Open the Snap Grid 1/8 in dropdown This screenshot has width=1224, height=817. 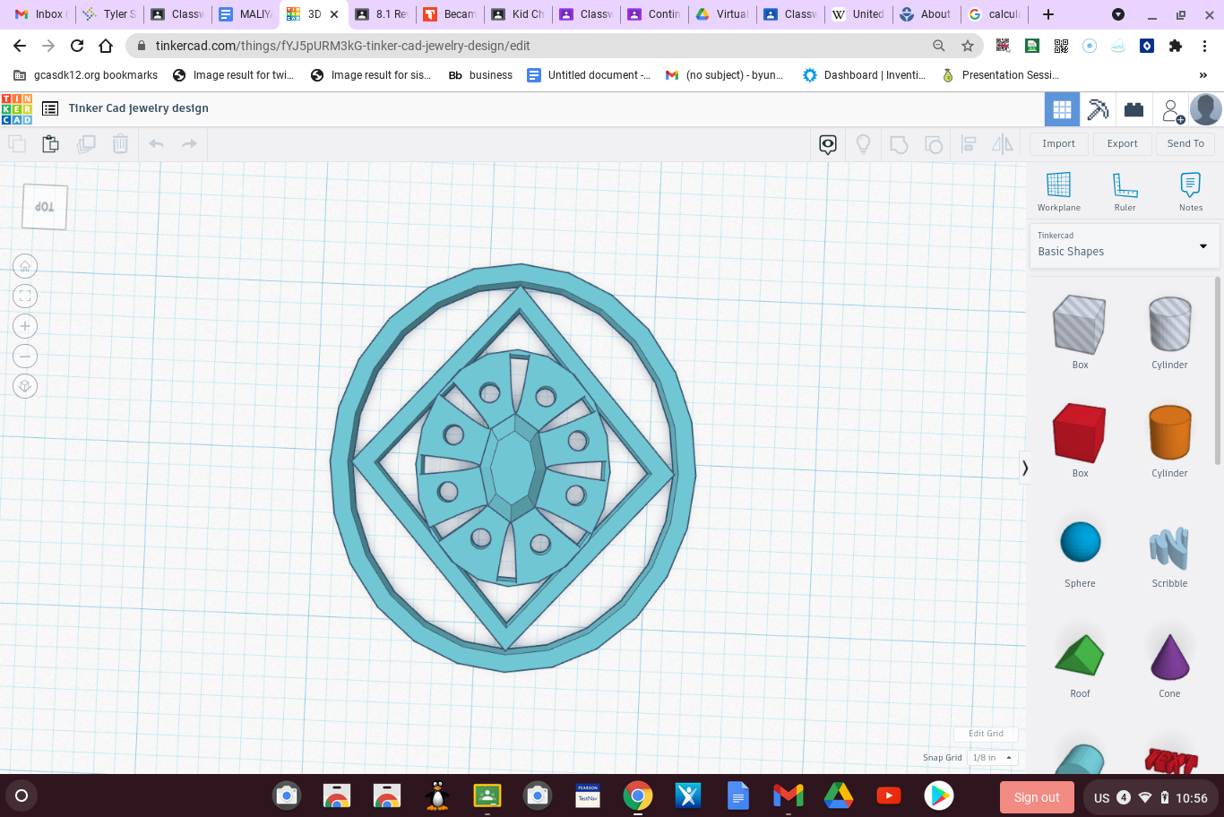click(x=993, y=758)
